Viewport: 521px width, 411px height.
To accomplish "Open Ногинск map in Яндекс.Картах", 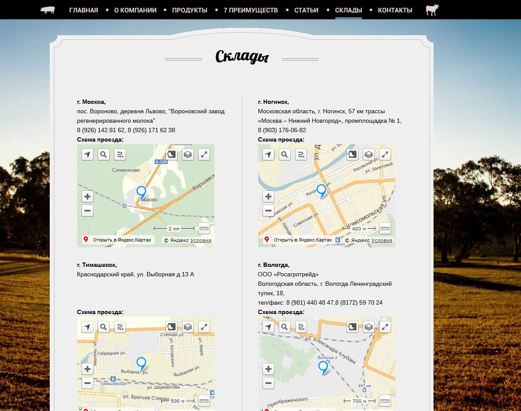I will [298, 240].
